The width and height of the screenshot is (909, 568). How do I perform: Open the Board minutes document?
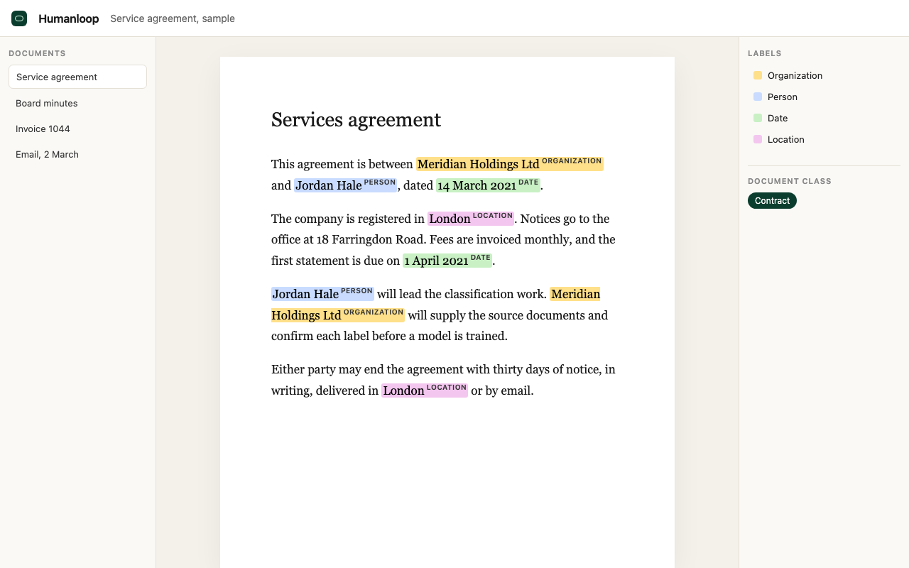click(x=77, y=103)
